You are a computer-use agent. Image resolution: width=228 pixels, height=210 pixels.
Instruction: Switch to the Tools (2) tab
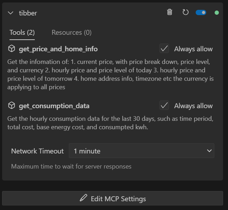(x=22, y=33)
